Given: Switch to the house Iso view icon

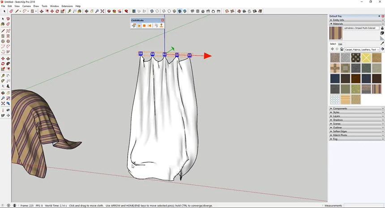Looking at the screenshot, I should click(203, 11).
